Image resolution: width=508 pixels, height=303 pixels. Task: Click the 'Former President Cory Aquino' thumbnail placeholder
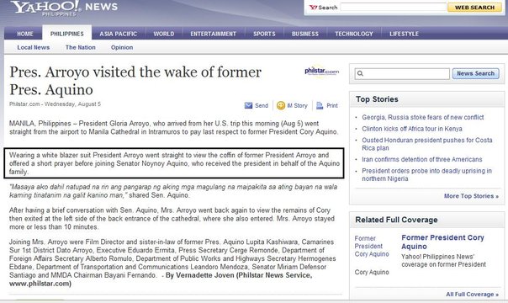(x=372, y=246)
